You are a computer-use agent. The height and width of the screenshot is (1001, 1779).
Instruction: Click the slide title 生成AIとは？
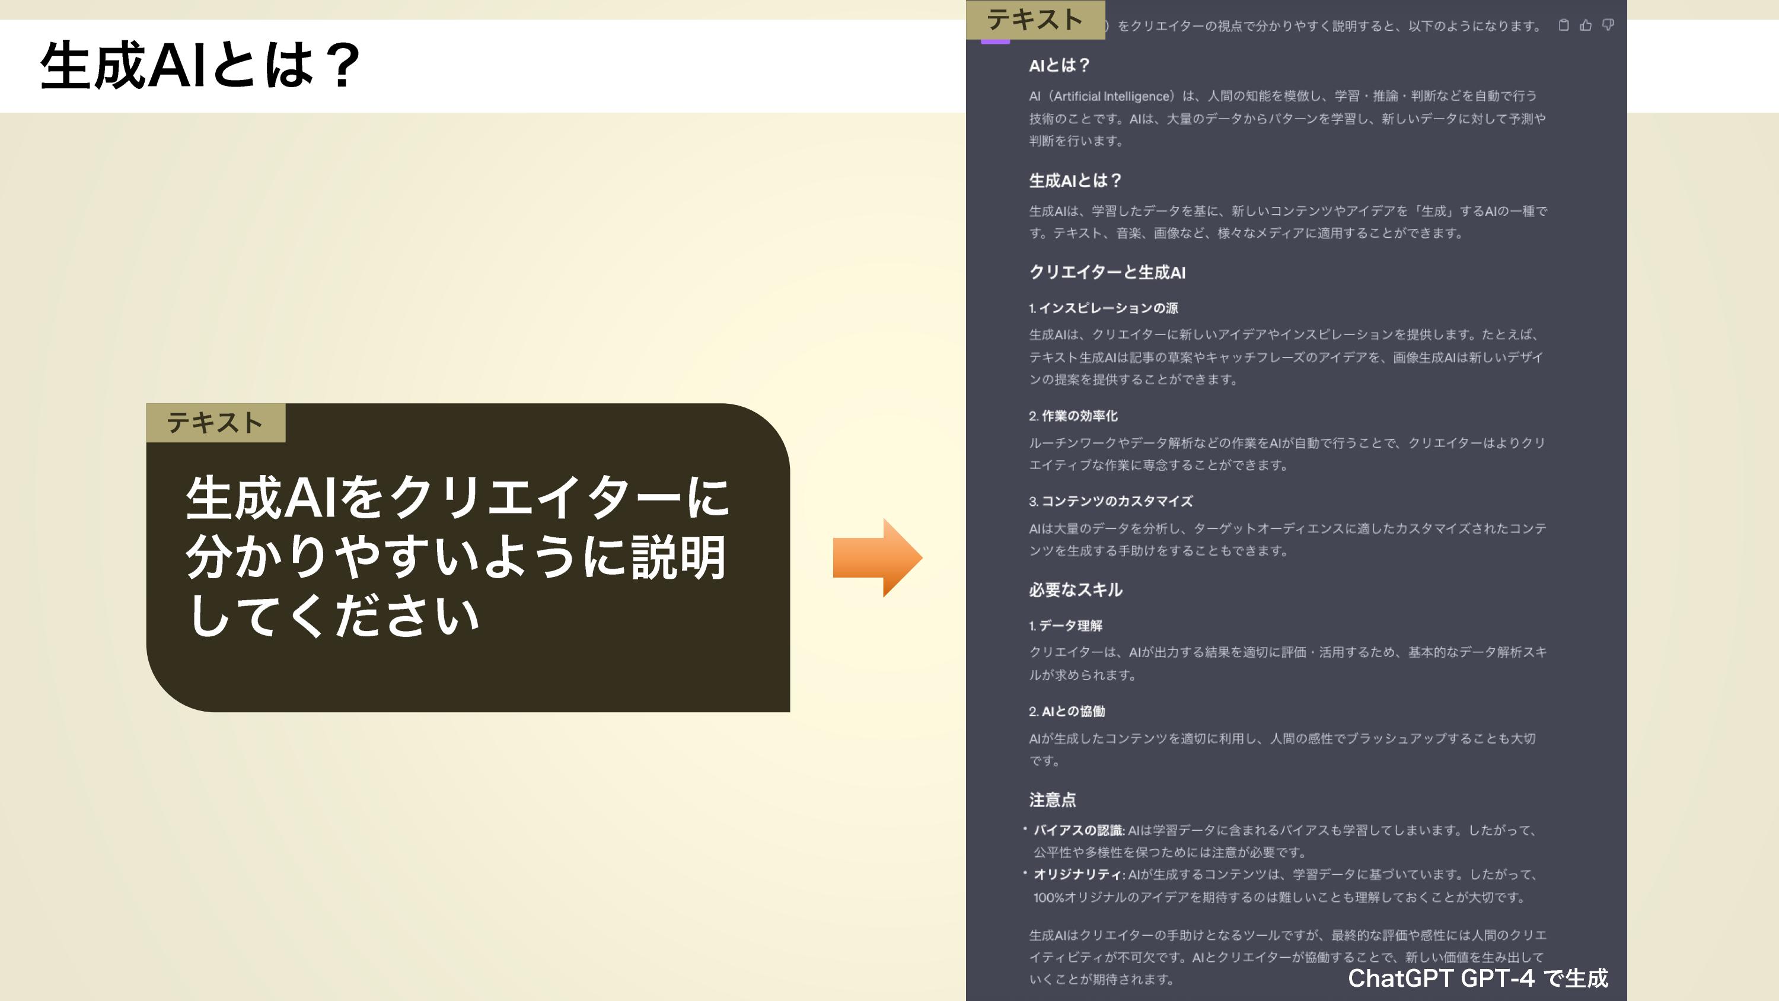(200, 66)
